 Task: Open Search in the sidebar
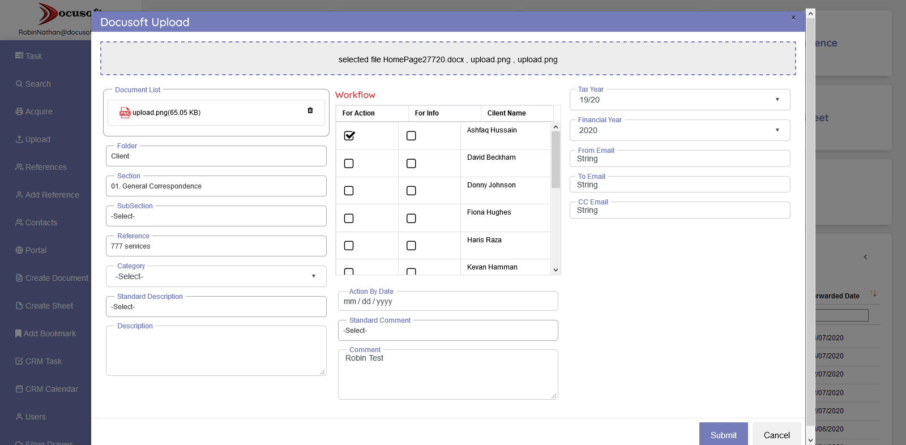coord(33,84)
